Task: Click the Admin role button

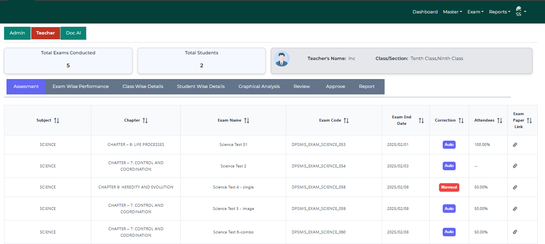Action: click(17, 33)
